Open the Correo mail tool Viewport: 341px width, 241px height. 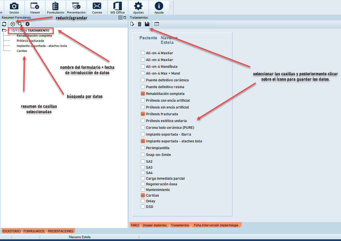(97, 8)
